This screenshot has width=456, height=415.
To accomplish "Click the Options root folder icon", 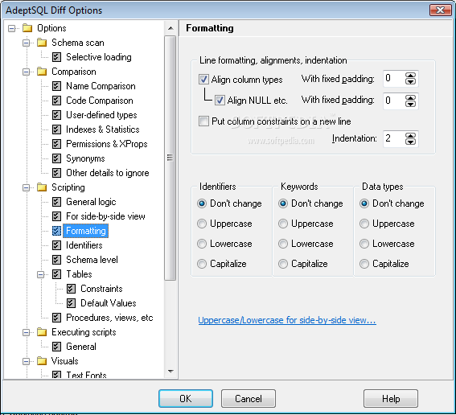I will tap(27, 28).
